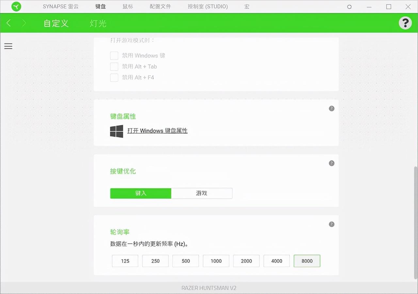
Task: Open the 配置文件 tab
Action: [160, 7]
